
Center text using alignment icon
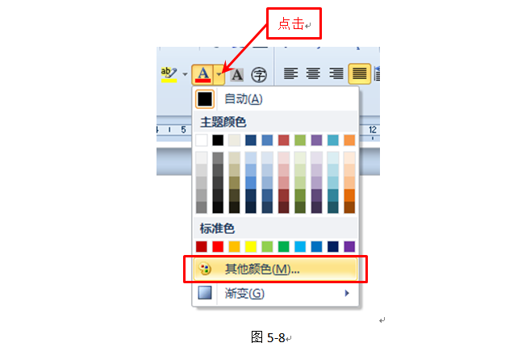[x=313, y=73]
